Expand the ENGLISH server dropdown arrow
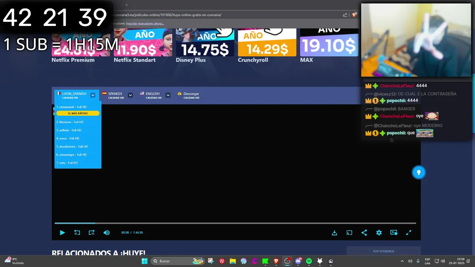 (x=168, y=95)
